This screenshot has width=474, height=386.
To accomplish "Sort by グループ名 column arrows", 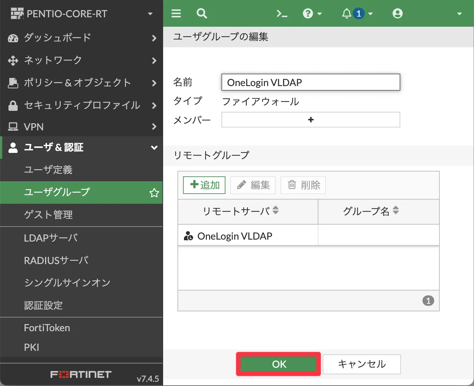I will 396,210.
